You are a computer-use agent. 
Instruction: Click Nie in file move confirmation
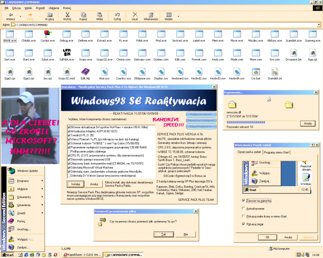click(186, 234)
